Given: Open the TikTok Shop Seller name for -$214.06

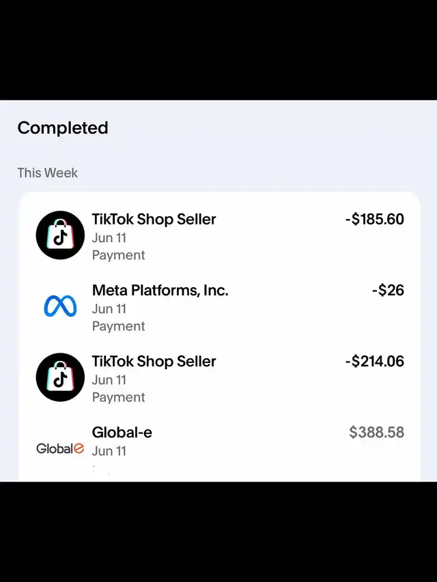Looking at the screenshot, I should click(x=154, y=361).
